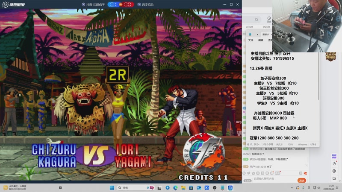
Task: Click the right player name 西安克总
Action: [x=145, y=5]
